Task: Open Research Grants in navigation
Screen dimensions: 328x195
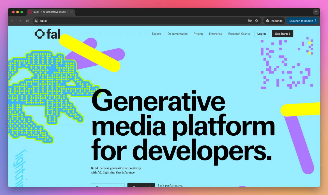Action: click(x=239, y=34)
